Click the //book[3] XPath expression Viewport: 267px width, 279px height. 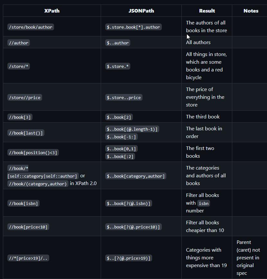20,117
